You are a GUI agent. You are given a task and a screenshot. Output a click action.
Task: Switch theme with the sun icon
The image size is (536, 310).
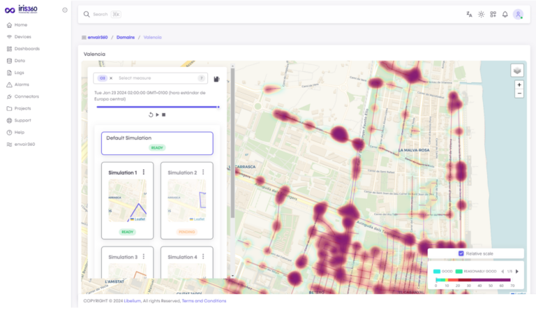coord(481,14)
